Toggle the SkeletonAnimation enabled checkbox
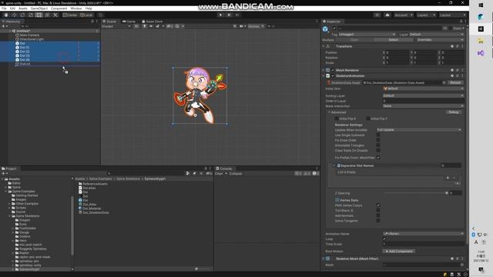This screenshot has width=493, height=277. tap(333, 75)
